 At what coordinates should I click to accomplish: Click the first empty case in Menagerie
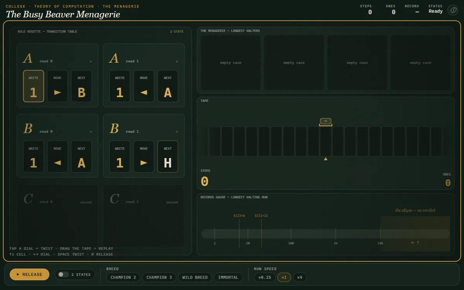coord(231,63)
